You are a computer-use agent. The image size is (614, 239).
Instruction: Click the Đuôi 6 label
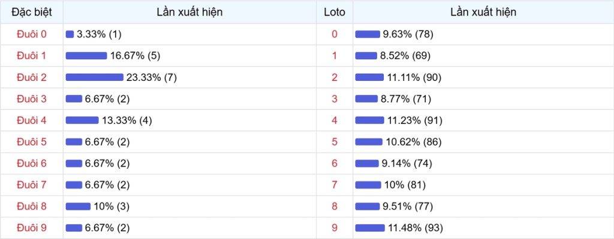(31, 163)
